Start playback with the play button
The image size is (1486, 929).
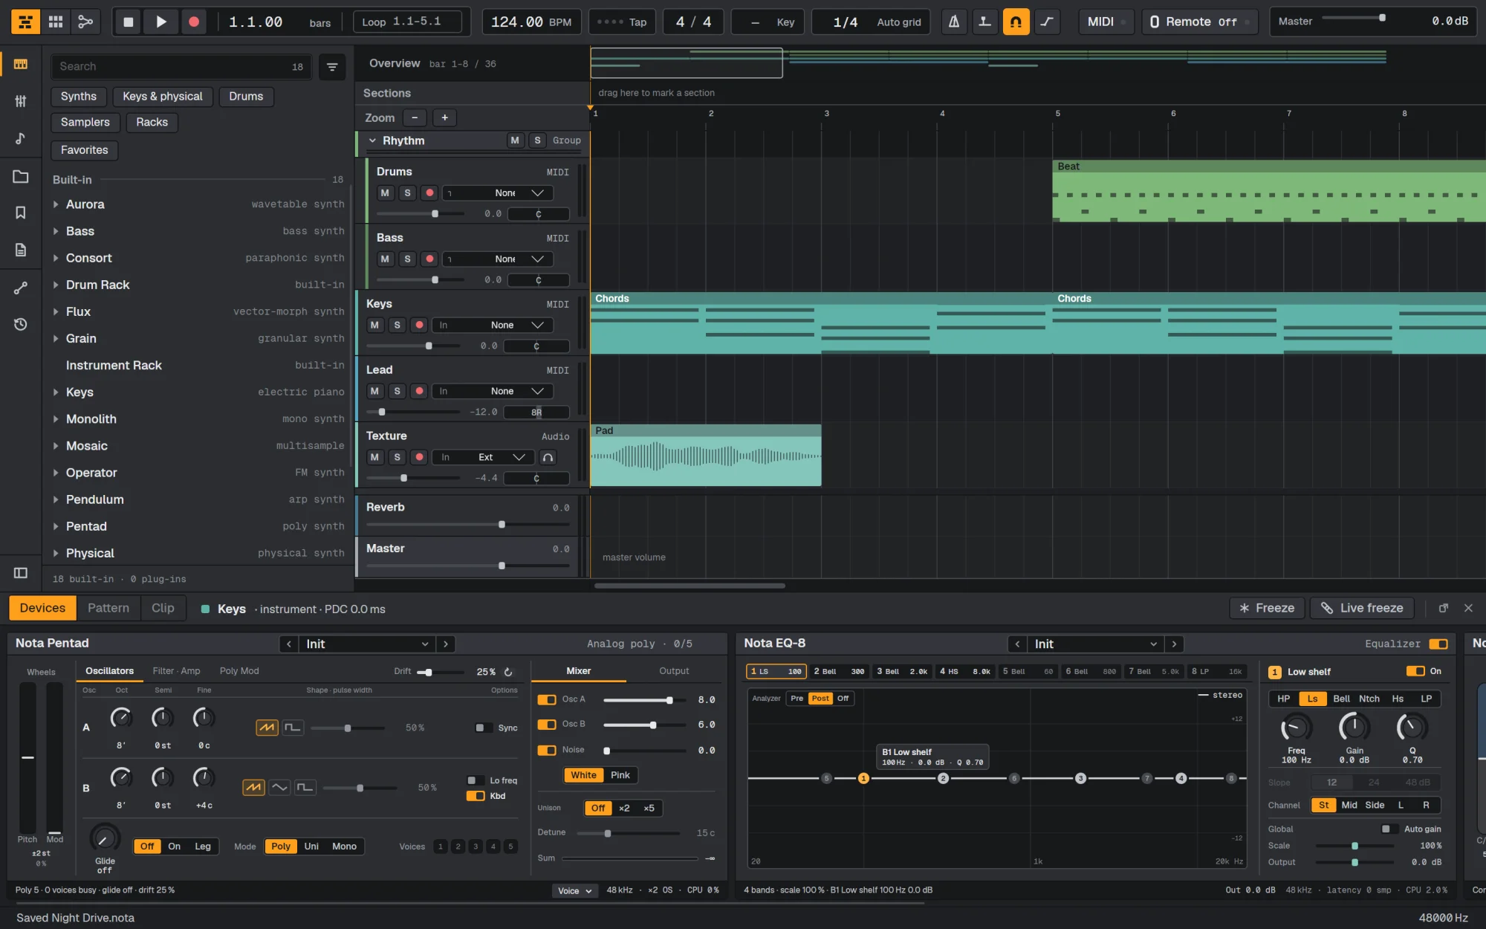click(161, 22)
